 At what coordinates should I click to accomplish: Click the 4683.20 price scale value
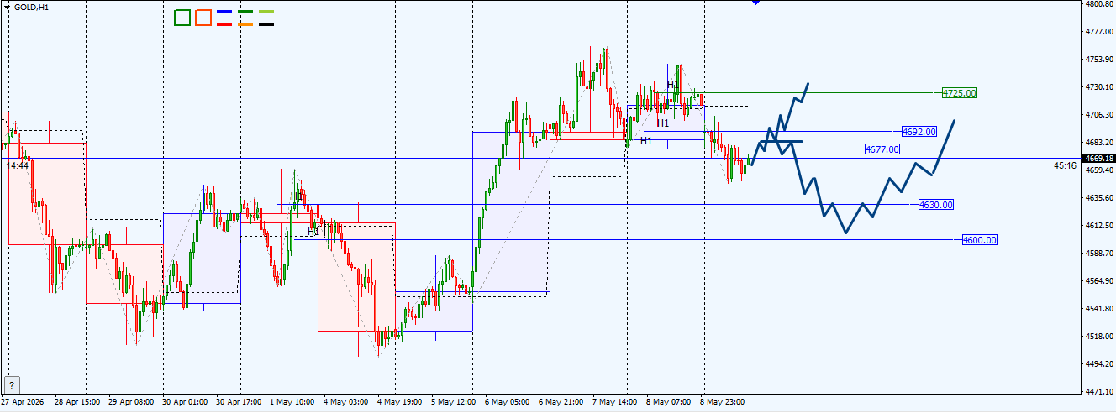(1100, 143)
